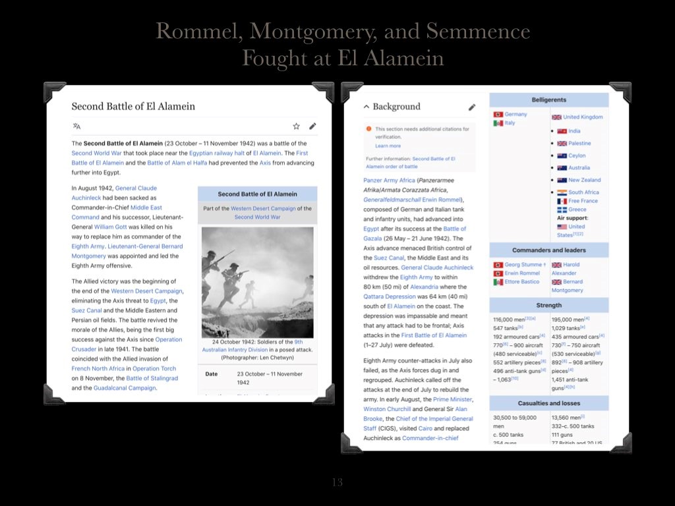Click the edit pencil beside the star icon

[x=312, y=126]
